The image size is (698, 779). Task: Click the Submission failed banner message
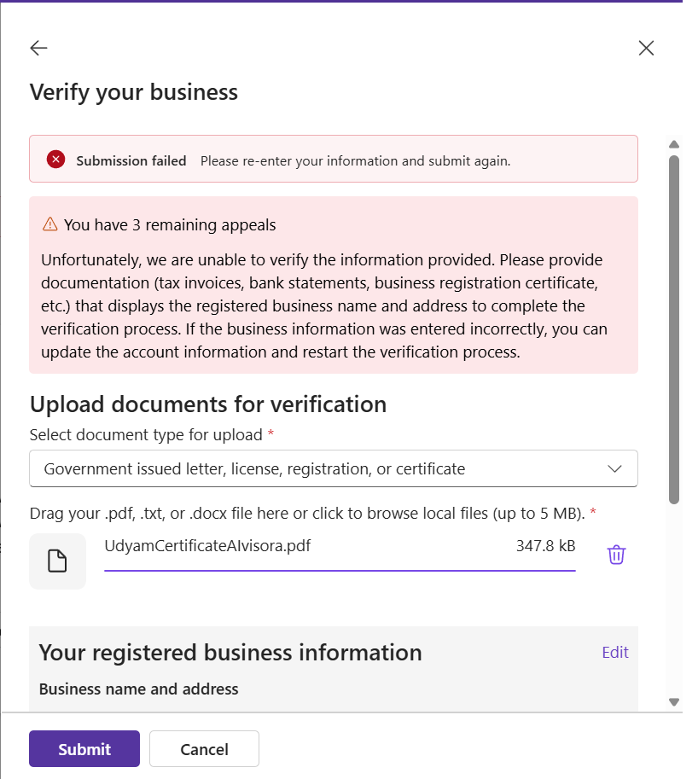click(x=355, y=160)
